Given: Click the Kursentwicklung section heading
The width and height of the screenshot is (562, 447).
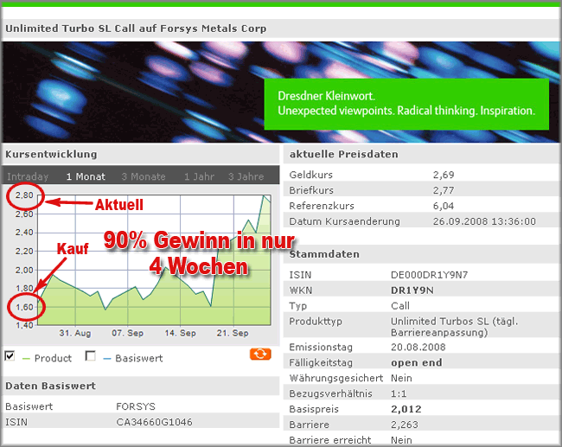Looking at the screenshot, I should click(x=51, y=154).
